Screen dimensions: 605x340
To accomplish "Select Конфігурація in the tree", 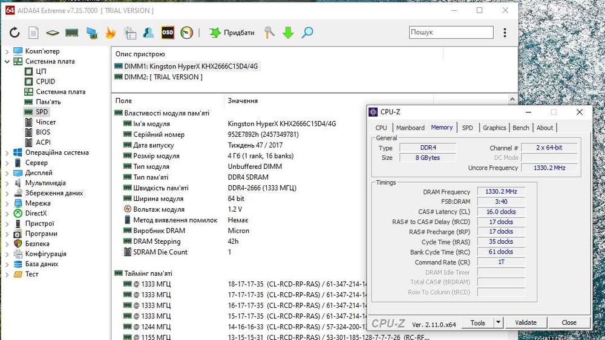I will click(45, 253).
